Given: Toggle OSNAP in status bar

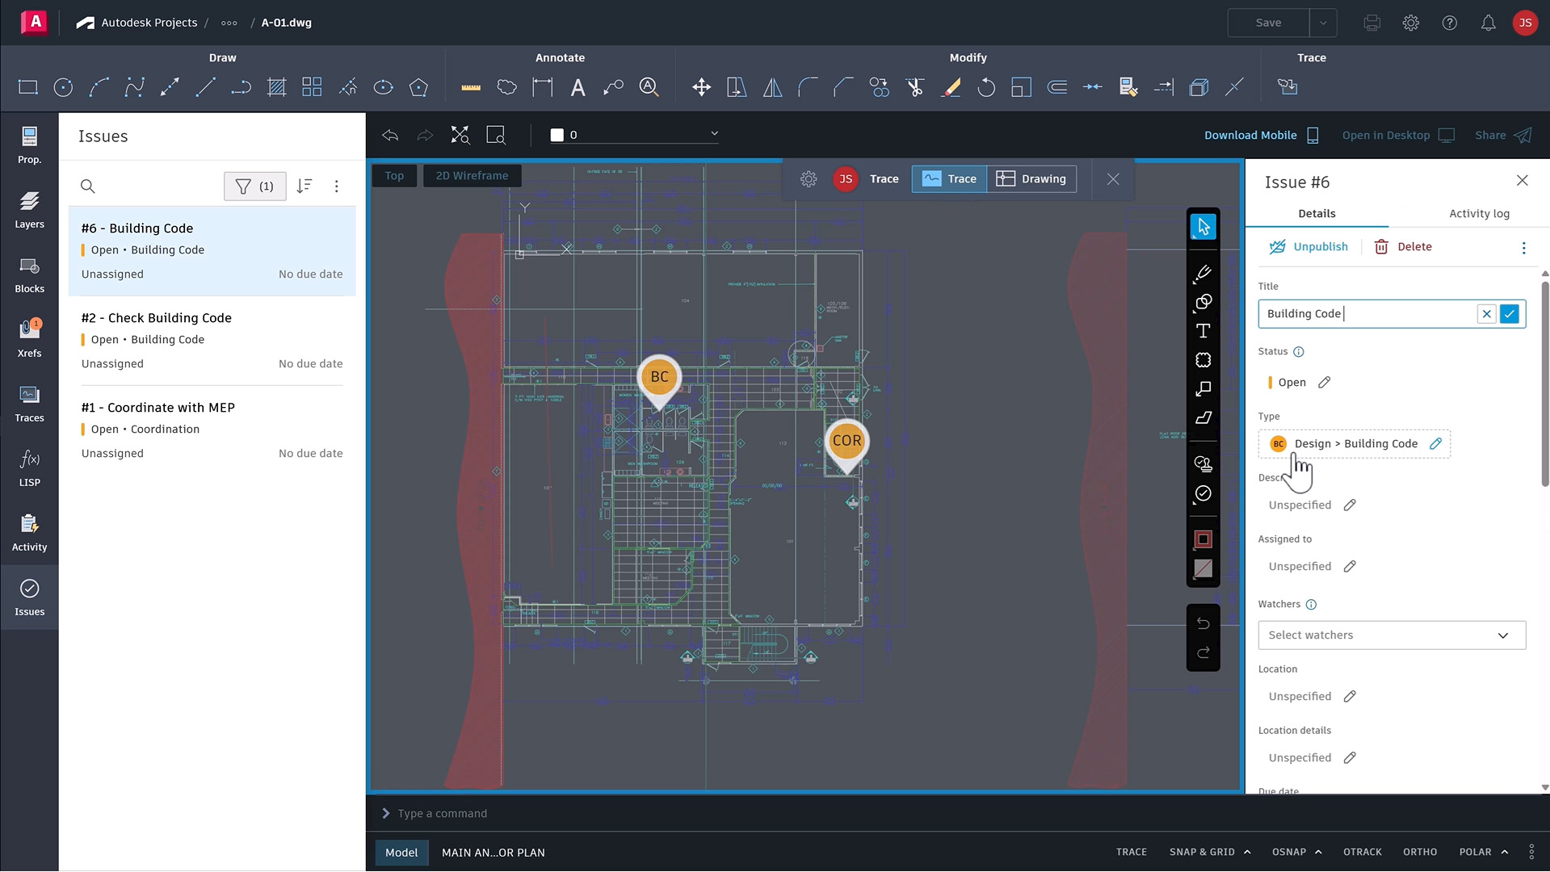Looking at the screenshot, I should (1288, 852).
